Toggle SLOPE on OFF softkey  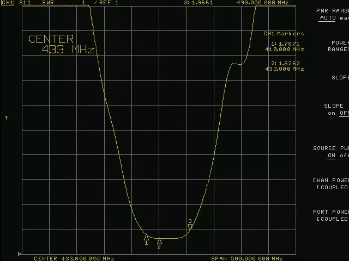tap(336, 109)
